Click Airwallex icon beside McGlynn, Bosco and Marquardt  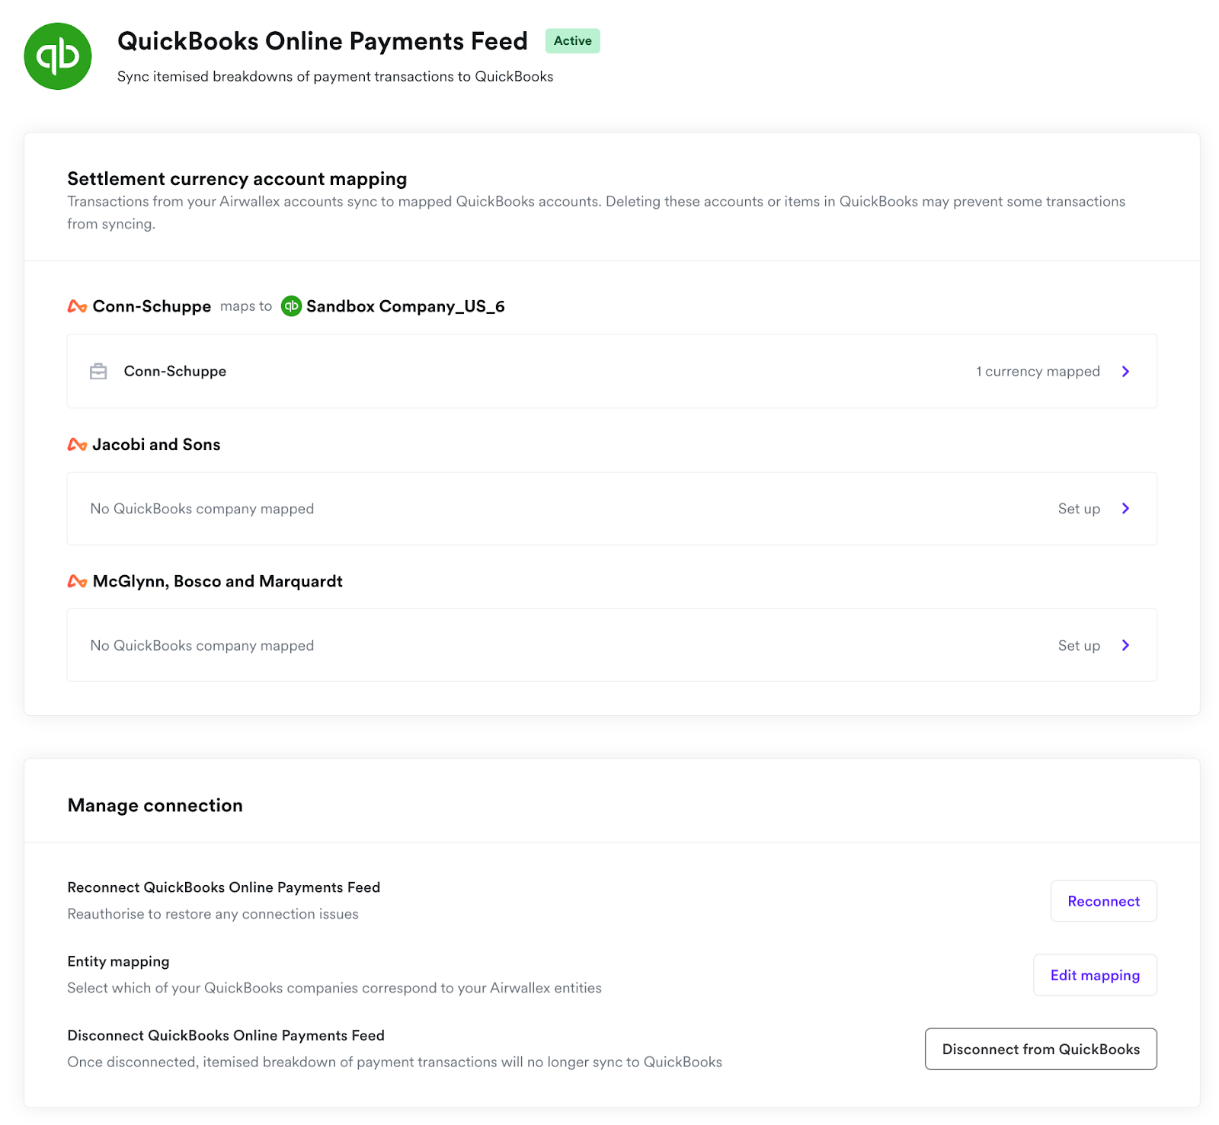coord(77,582)
